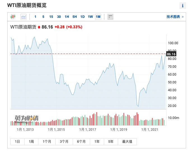Open the news list icon in toolbar
190x152 pixels.
pyautogui.click(x=110, y=17)
